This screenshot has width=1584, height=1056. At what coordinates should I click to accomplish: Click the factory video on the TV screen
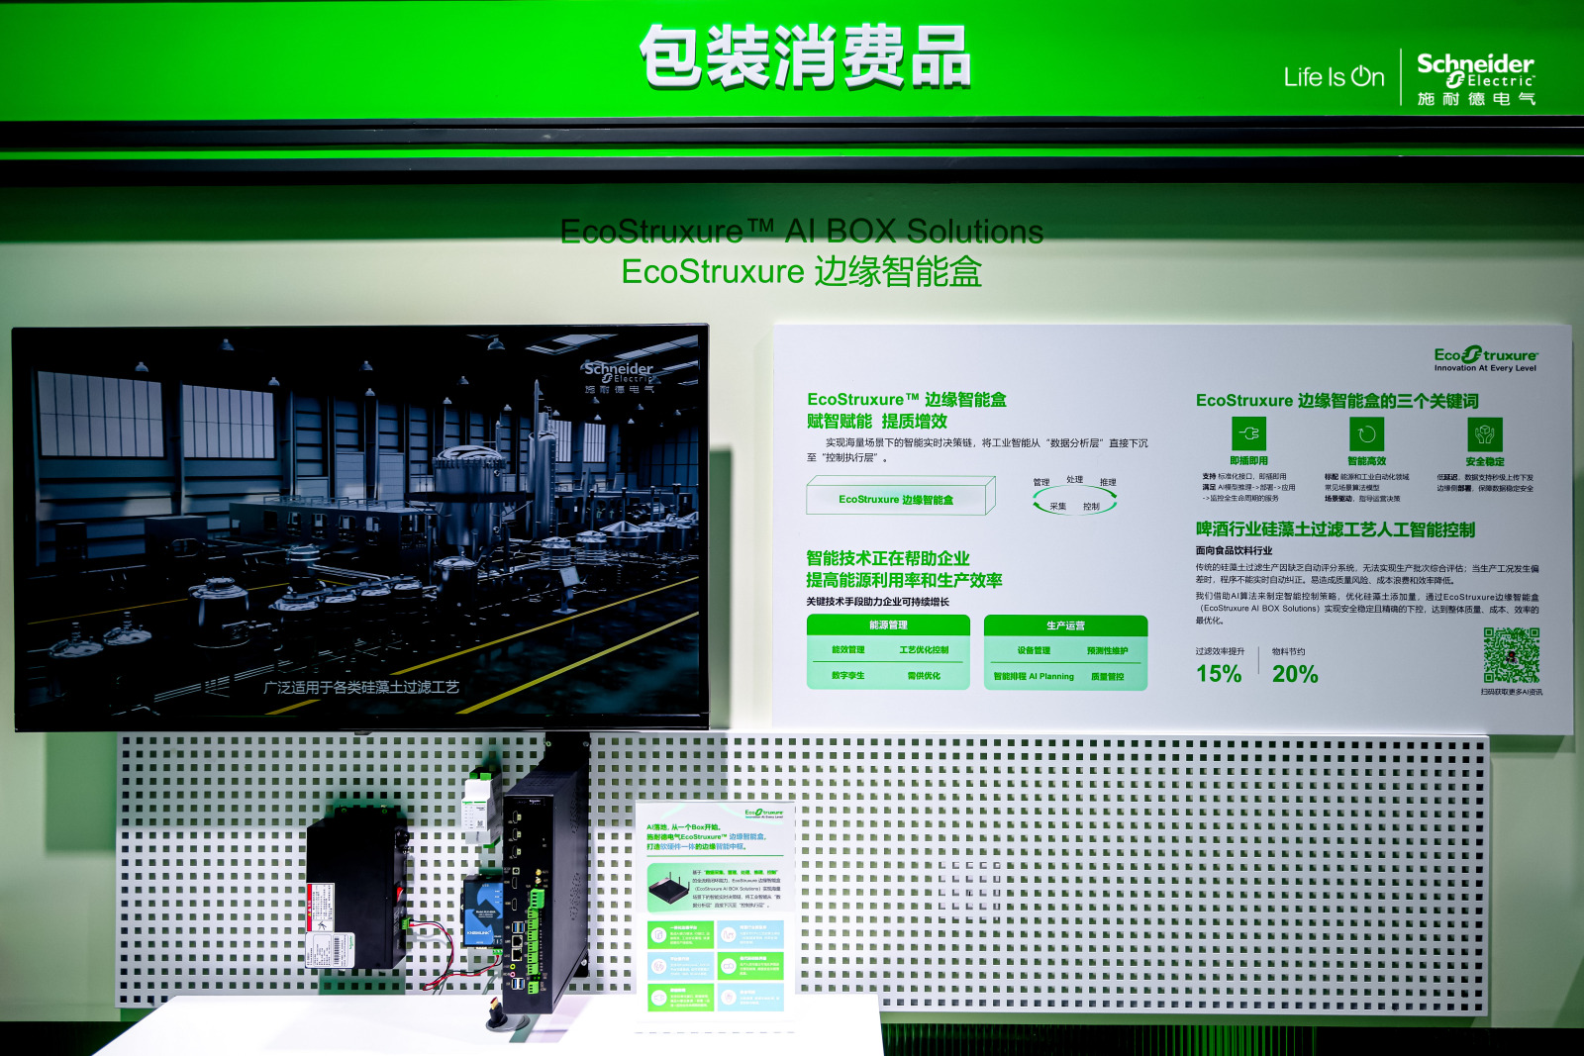[x=360, y=528]
